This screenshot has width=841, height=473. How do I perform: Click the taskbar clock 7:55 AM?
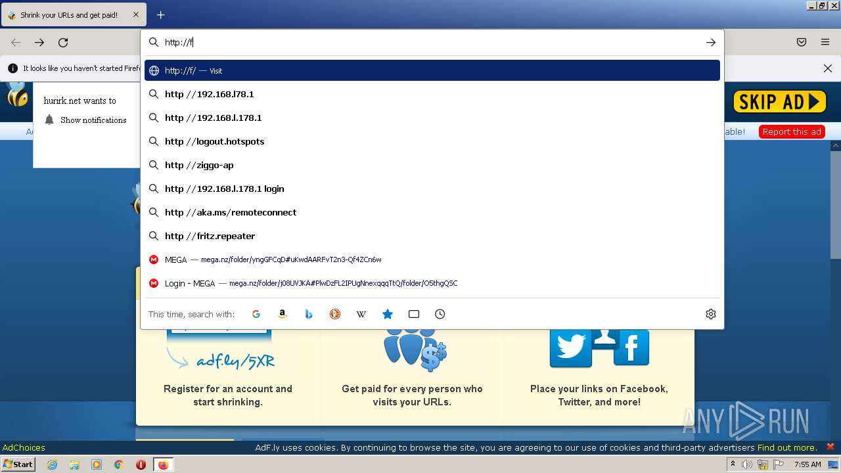[807, 464]
